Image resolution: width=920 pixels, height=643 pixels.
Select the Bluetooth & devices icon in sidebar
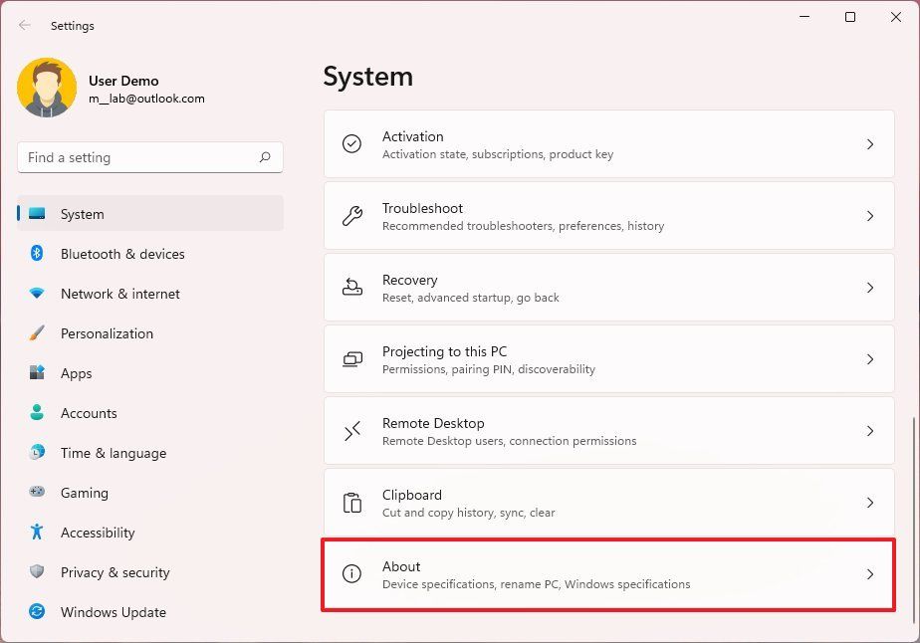pos(36,254)
